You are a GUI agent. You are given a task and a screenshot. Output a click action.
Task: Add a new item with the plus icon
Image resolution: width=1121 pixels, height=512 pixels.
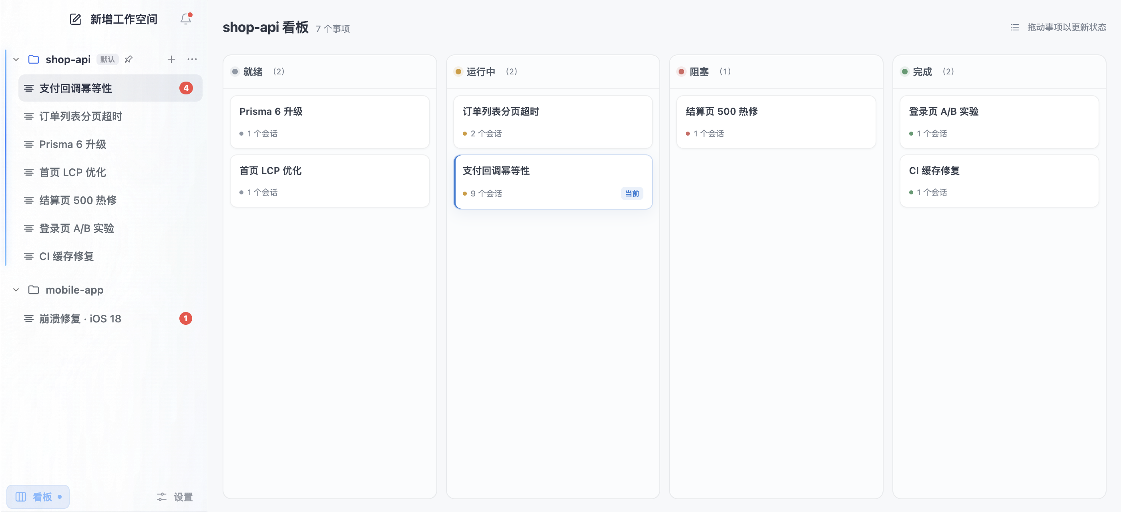point(171,59)
